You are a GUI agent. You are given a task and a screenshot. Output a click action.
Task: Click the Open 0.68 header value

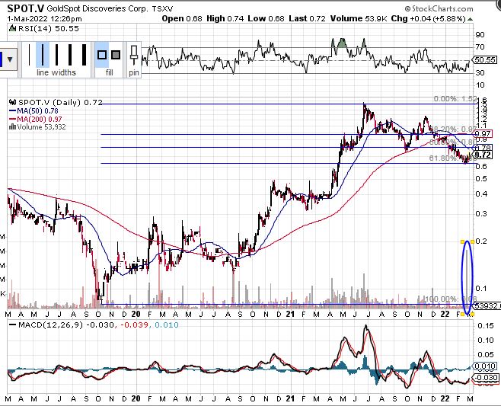(x=182, y=18)
